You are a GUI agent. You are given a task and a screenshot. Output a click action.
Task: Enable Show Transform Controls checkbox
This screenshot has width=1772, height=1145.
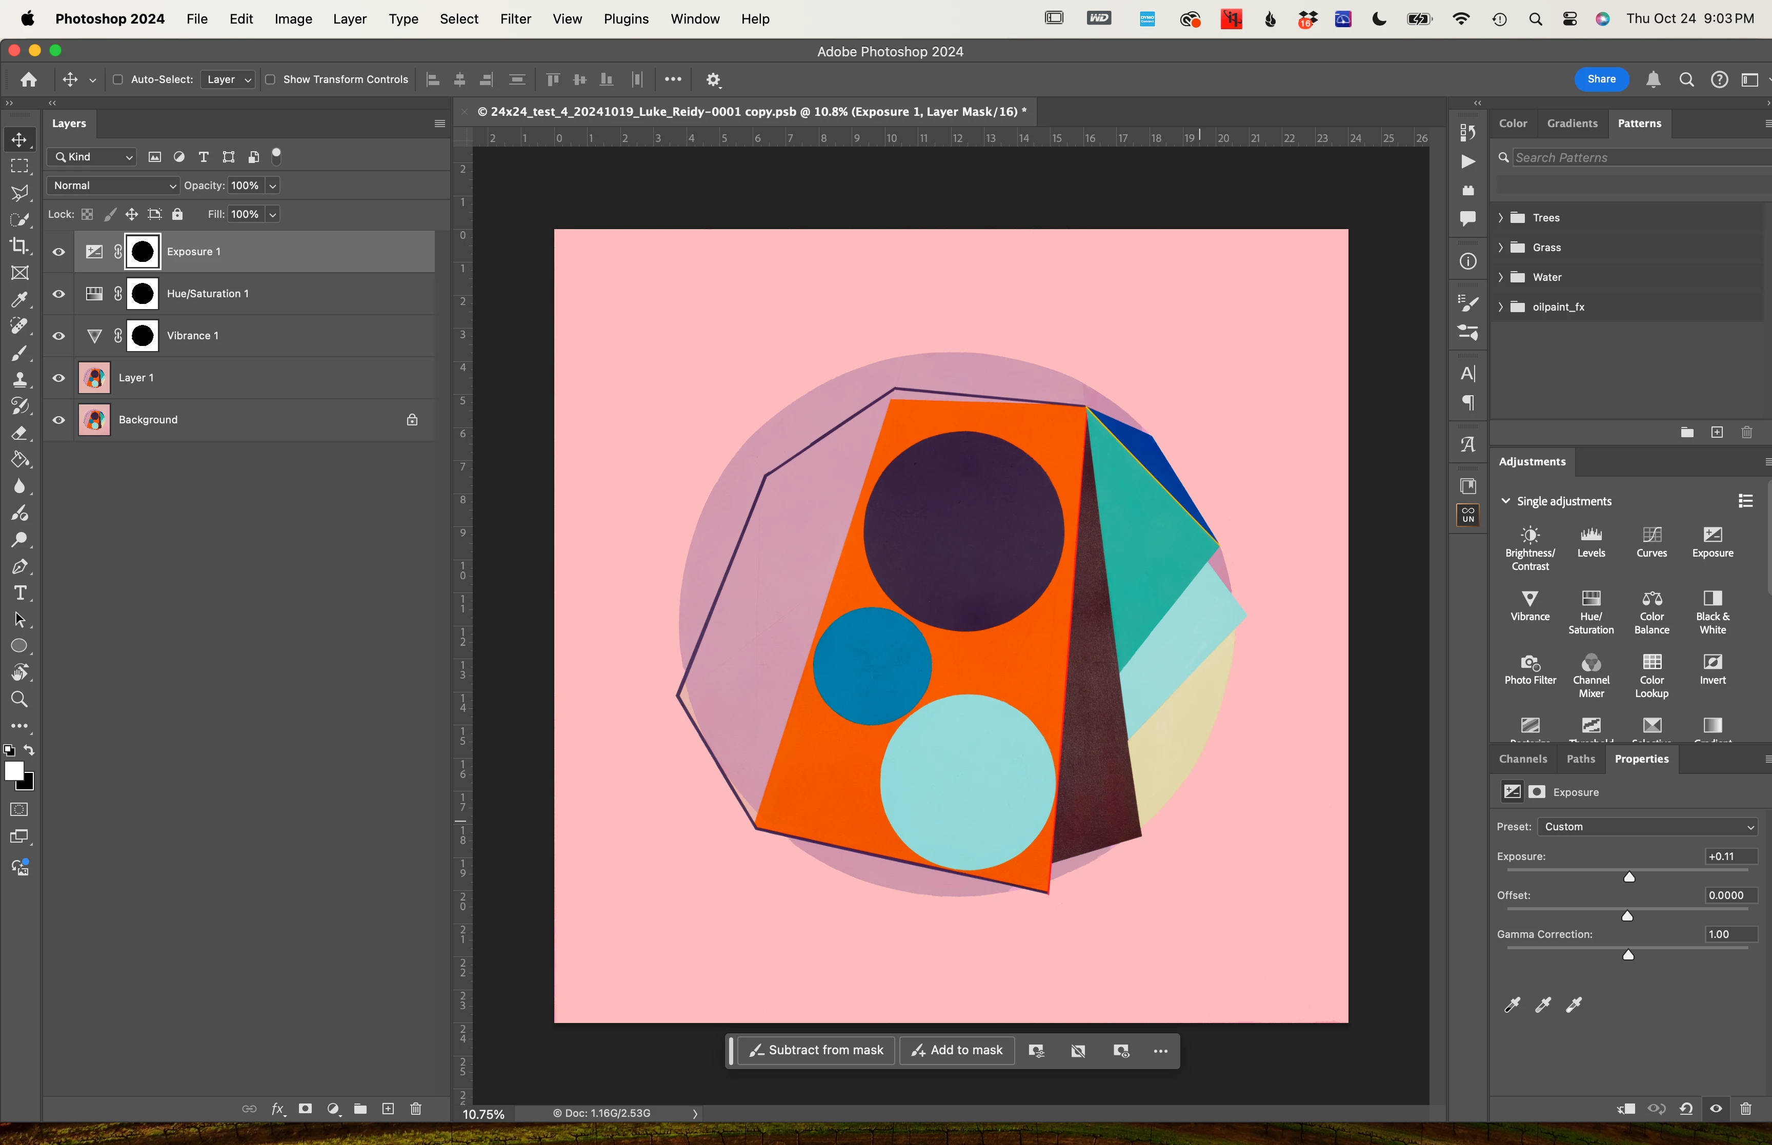pos(271,79)
